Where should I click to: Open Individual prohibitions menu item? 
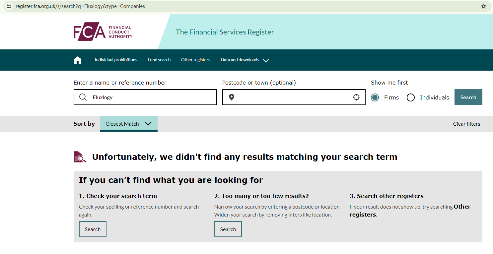pos(116,60)
